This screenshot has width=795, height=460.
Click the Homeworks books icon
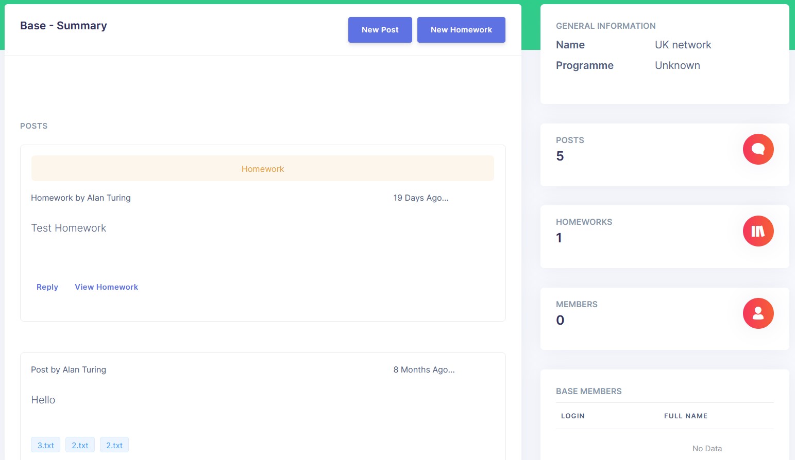tap(758, 231)
